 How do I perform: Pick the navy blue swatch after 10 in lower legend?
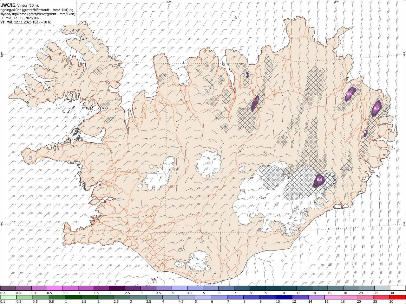(284, 297)
